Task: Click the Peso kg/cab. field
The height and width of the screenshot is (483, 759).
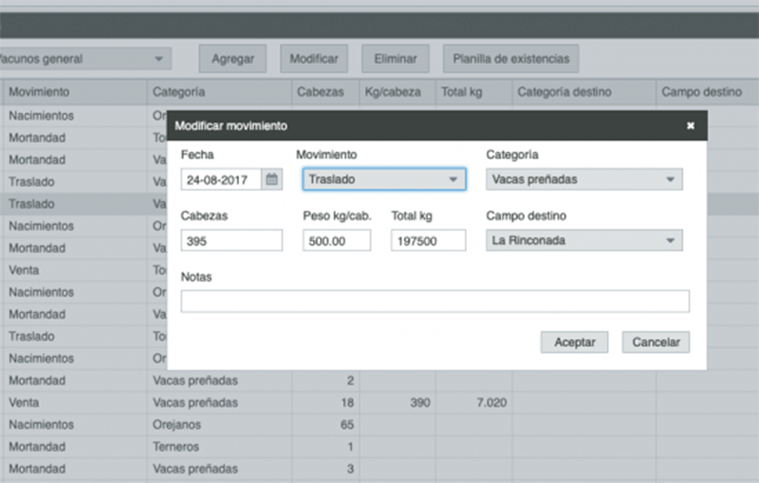Action: pyautogui.click(x=337, y=240)
